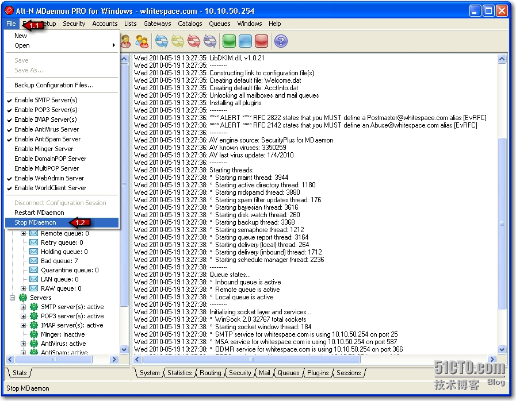Click the RAW queue envelope icon
Image resolution: width=516 pixels, height=401 pixels.
click(x=33, y=288)
